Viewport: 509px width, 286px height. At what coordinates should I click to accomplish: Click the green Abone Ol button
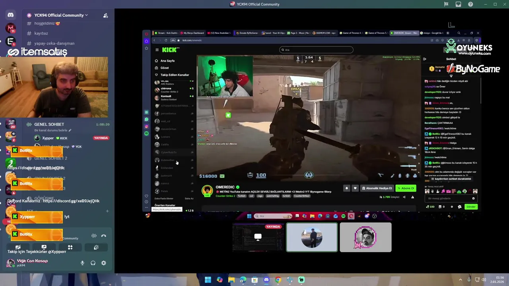406,188
